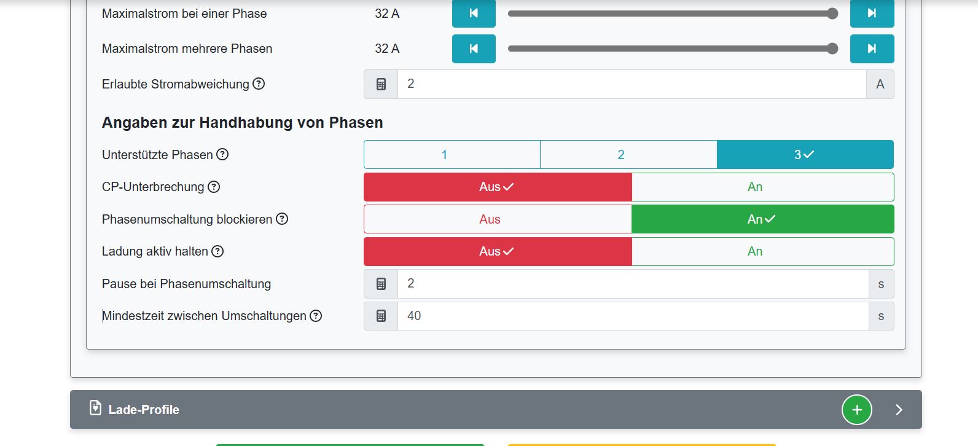This screenshot has height=446, width=978.
Task: Show help for Phasenumschaltung blockieren
Action: 282,219
